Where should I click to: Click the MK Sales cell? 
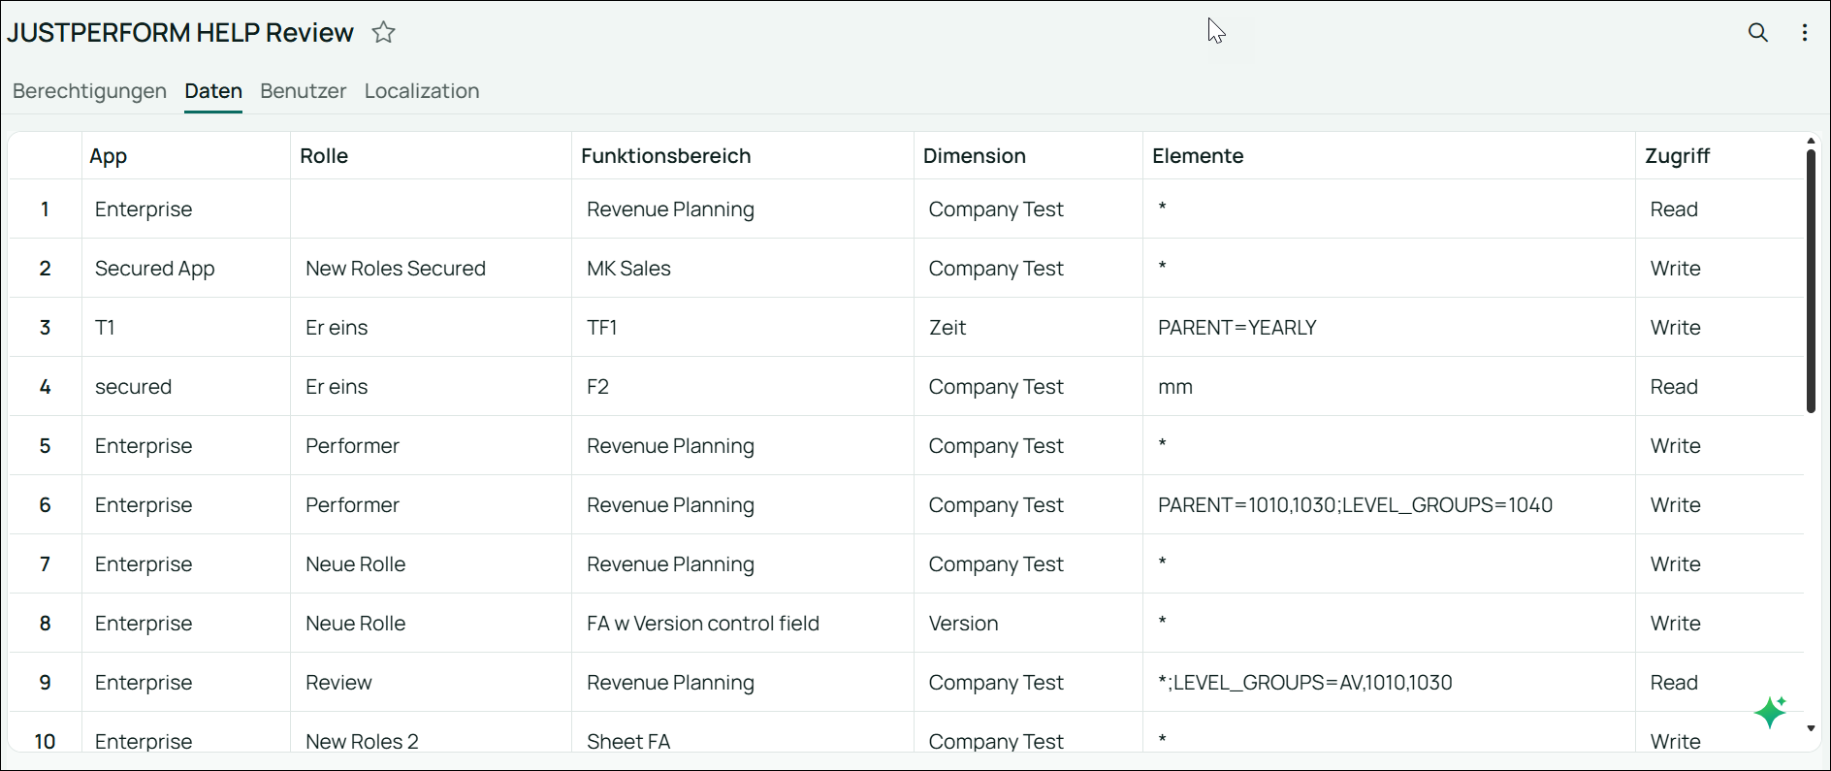pyautogui.click(x=743, y=269)
